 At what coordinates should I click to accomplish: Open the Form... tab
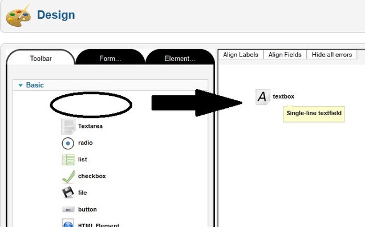click(x=110, y=58)
